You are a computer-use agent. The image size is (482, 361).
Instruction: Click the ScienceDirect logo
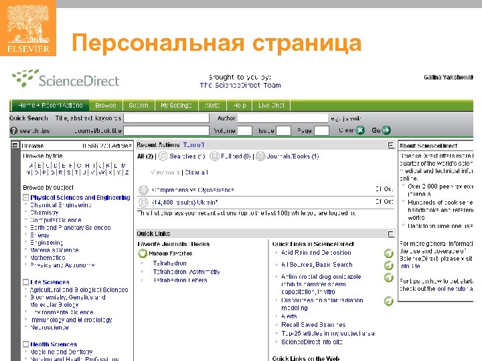[66, 79]
